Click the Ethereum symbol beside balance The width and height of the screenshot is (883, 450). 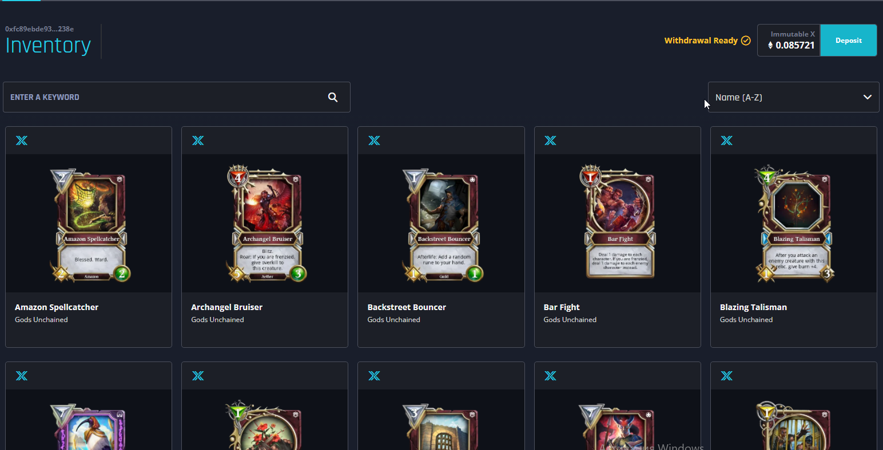coord(770,45)
